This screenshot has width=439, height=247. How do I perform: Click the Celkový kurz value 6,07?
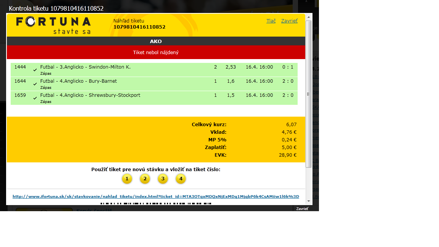291,125
